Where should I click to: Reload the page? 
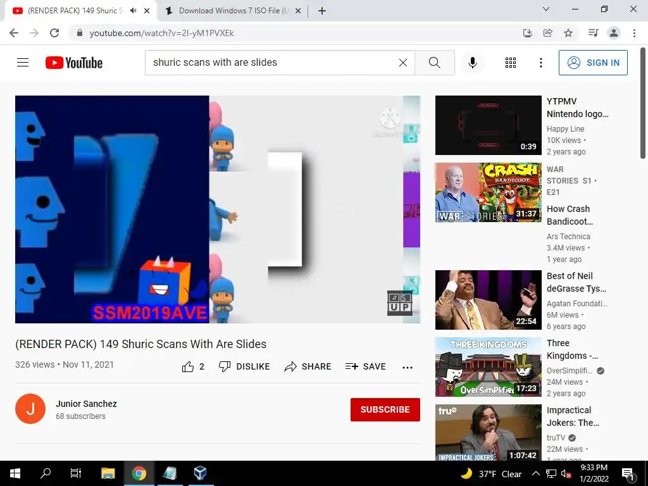(x=54, y=33)
